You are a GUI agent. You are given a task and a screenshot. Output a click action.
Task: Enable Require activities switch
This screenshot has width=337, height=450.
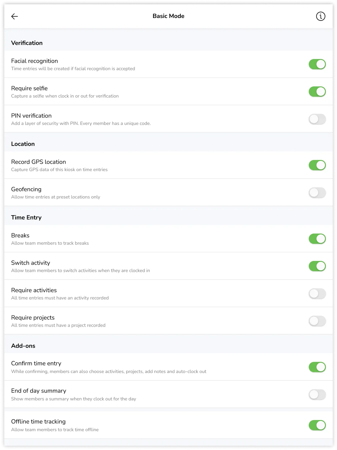(317, 294)
